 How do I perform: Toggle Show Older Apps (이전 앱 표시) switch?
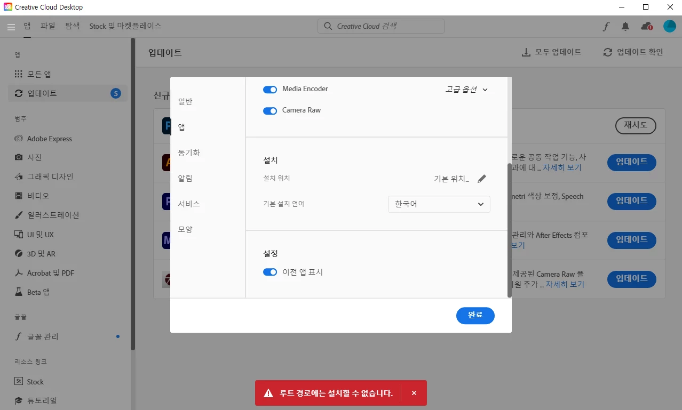pos(270,272)
